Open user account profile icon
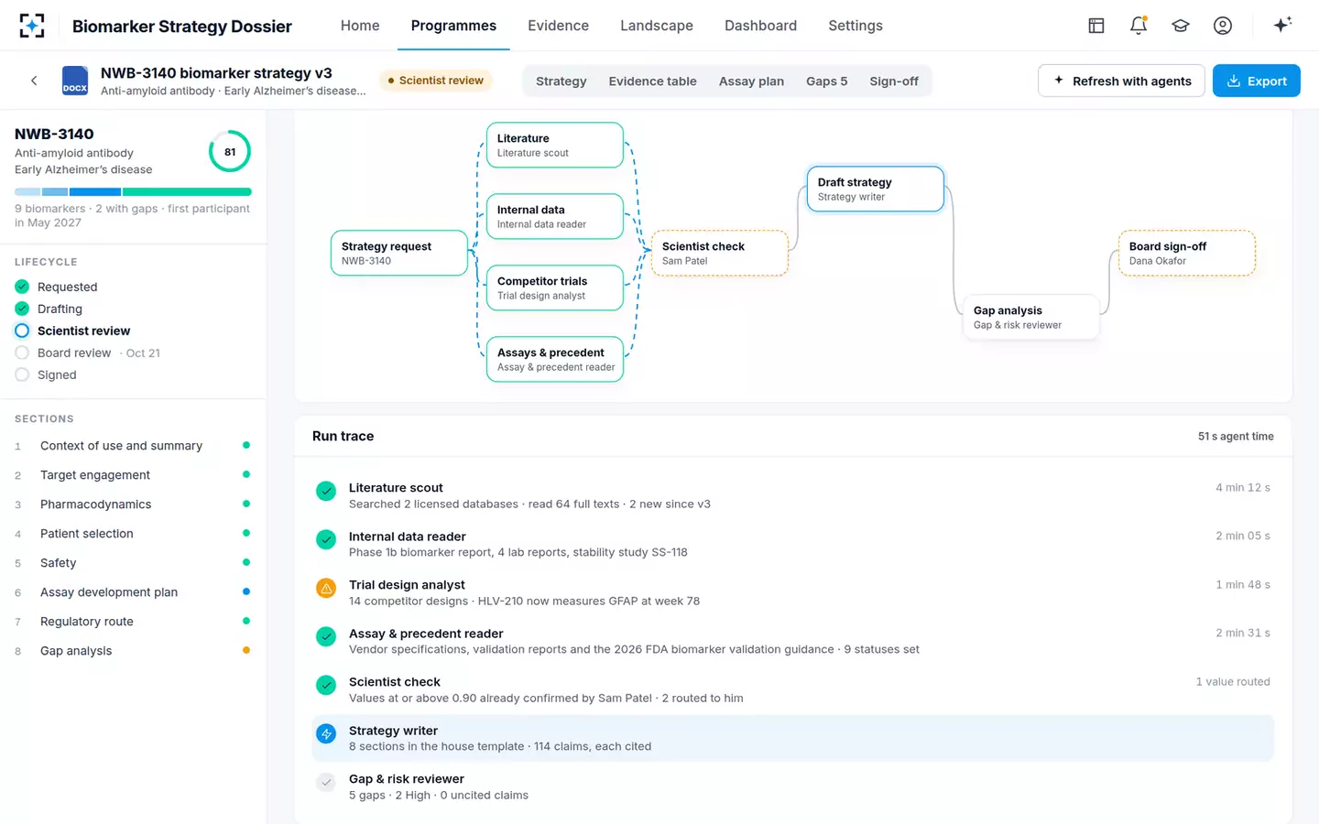 pyautogui.click(x=1223, y=26)
